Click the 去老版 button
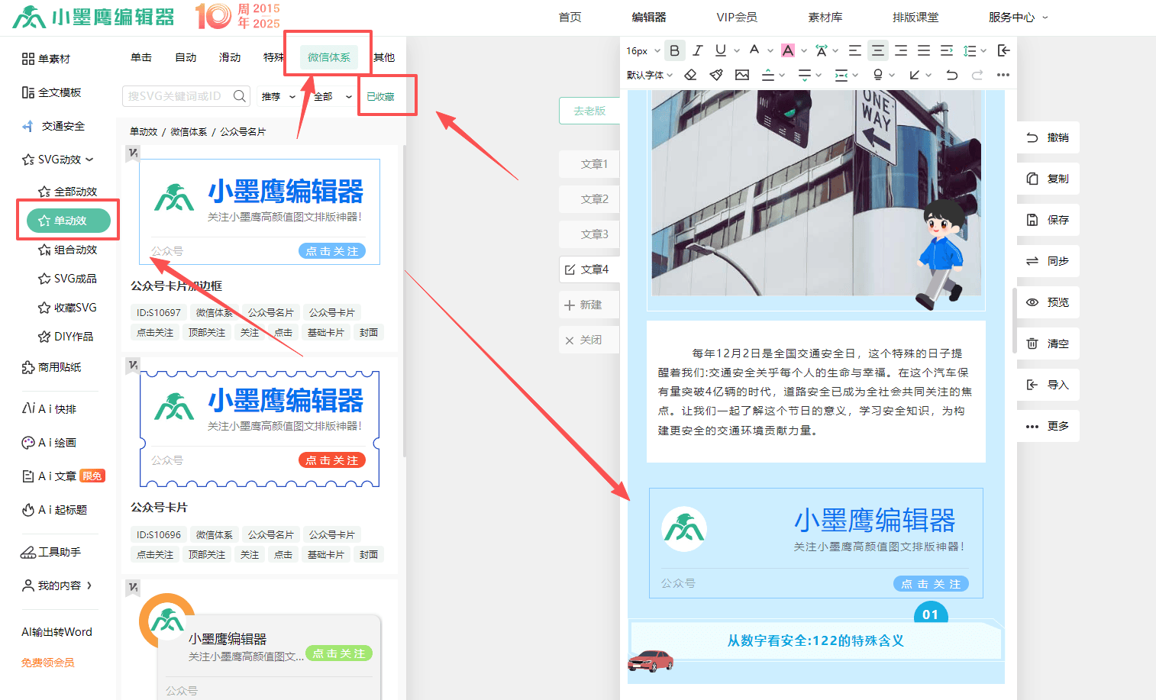Image resolution: width=1156 pixels, height=700 pixels. click(x=589, y=111)
